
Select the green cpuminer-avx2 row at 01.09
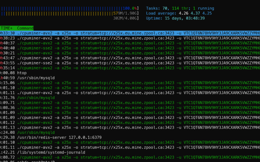tap(130, 112)
